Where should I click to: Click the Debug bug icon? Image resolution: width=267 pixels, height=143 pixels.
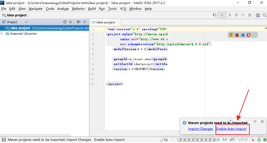point(236,15)
